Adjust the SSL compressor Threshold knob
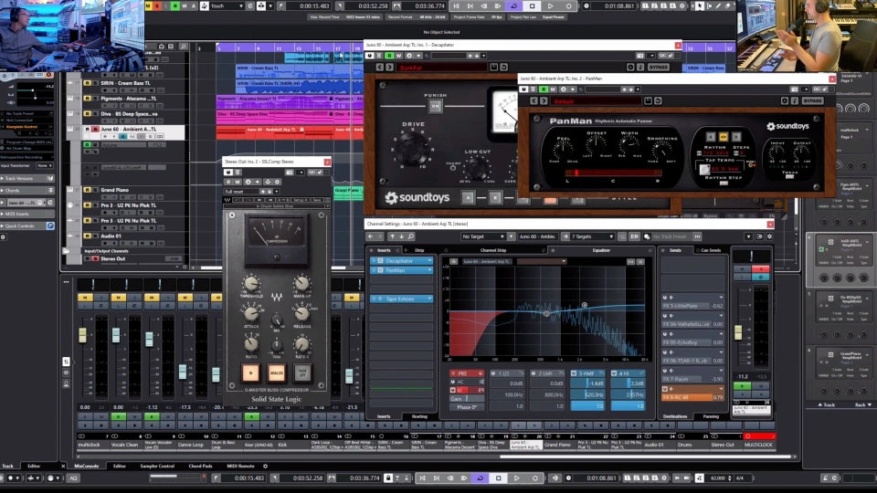This screenshot has width=877, height=493. pos(251,284)
